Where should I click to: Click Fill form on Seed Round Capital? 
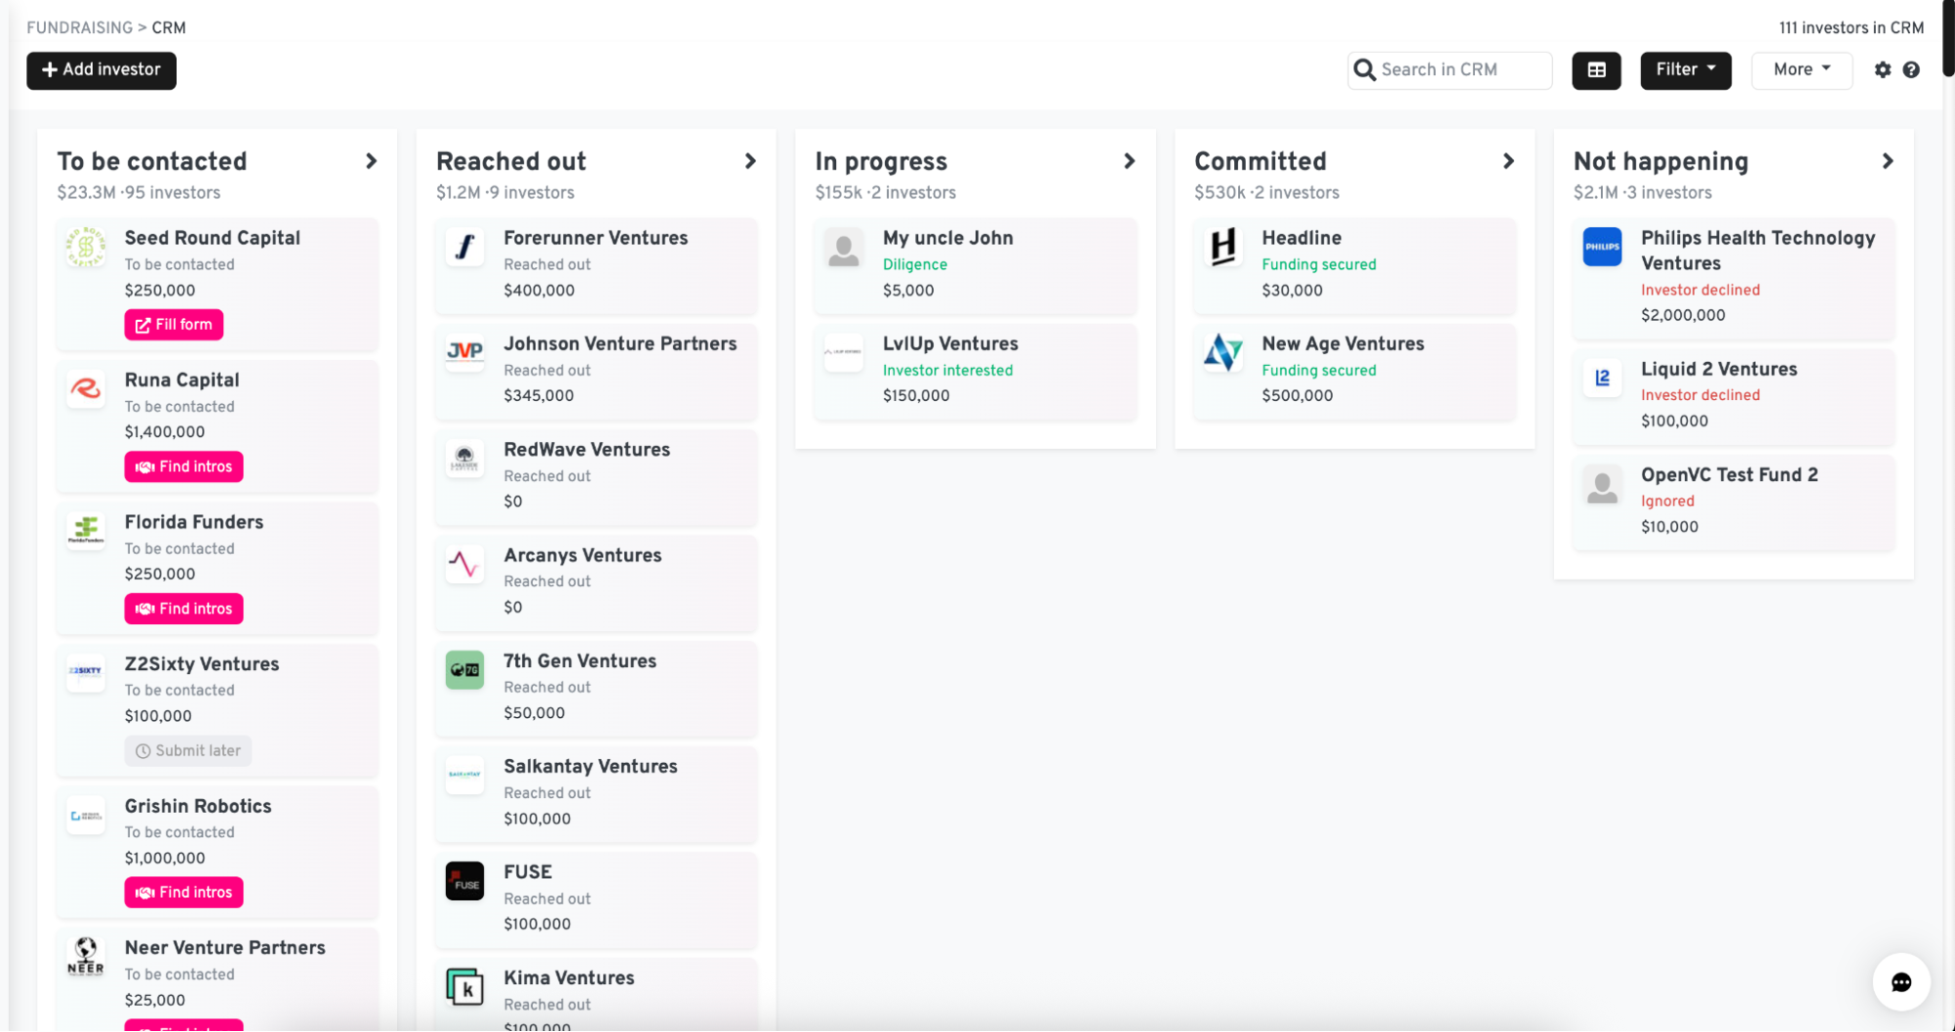point(173,325)
